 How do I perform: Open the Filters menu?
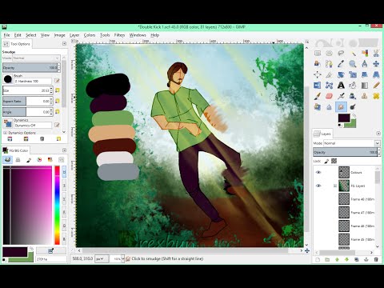coord(119,35)
